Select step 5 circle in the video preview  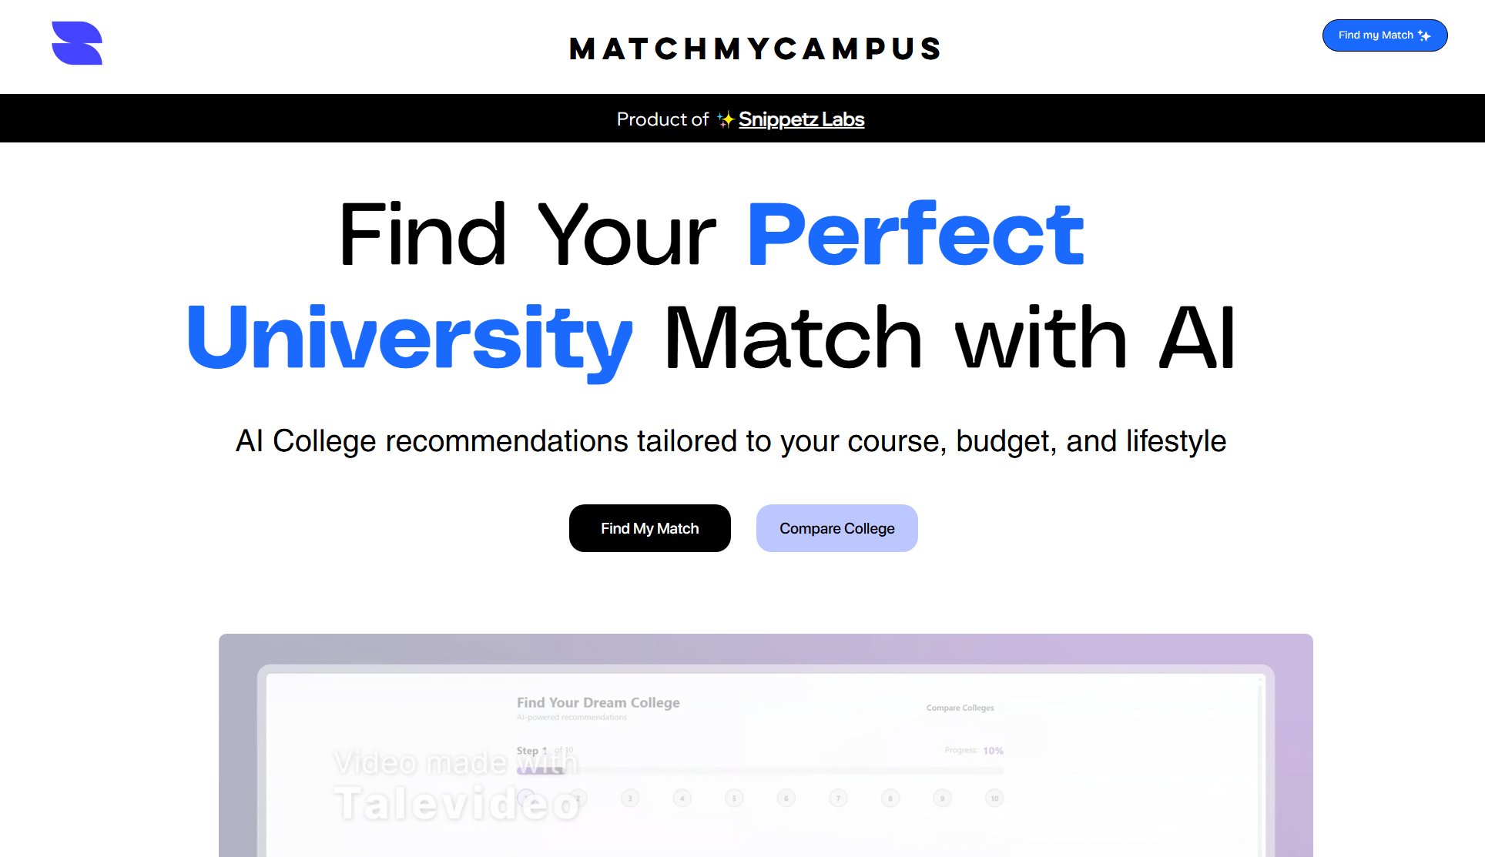[734, 798]
